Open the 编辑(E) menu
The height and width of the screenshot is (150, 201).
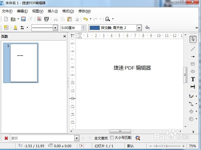click(x=22, y=11)
